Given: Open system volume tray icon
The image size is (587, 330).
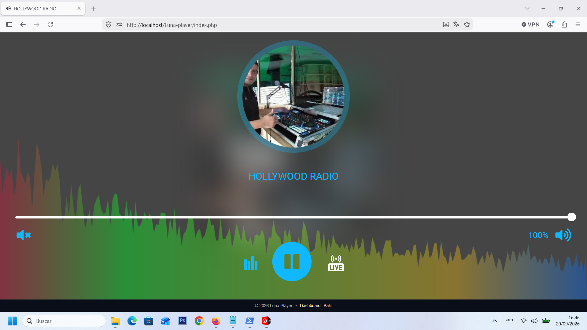Looking at the screenshot, I should (x=534, y=321).
